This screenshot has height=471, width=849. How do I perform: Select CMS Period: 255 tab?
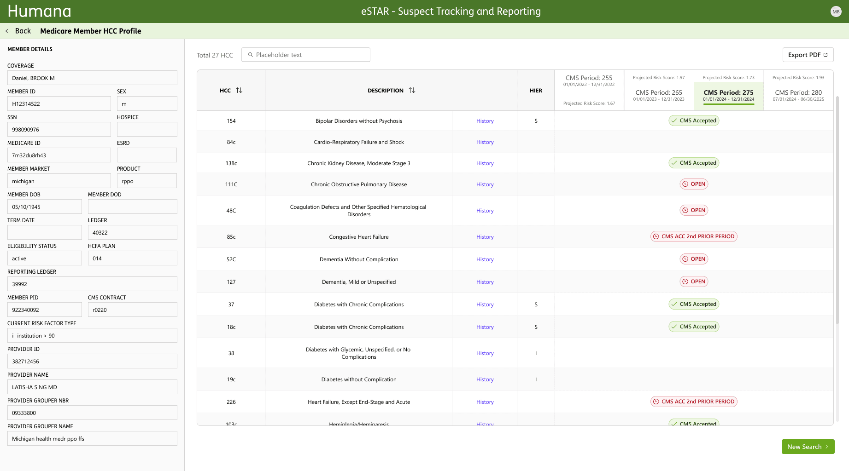tap(589, 90)
